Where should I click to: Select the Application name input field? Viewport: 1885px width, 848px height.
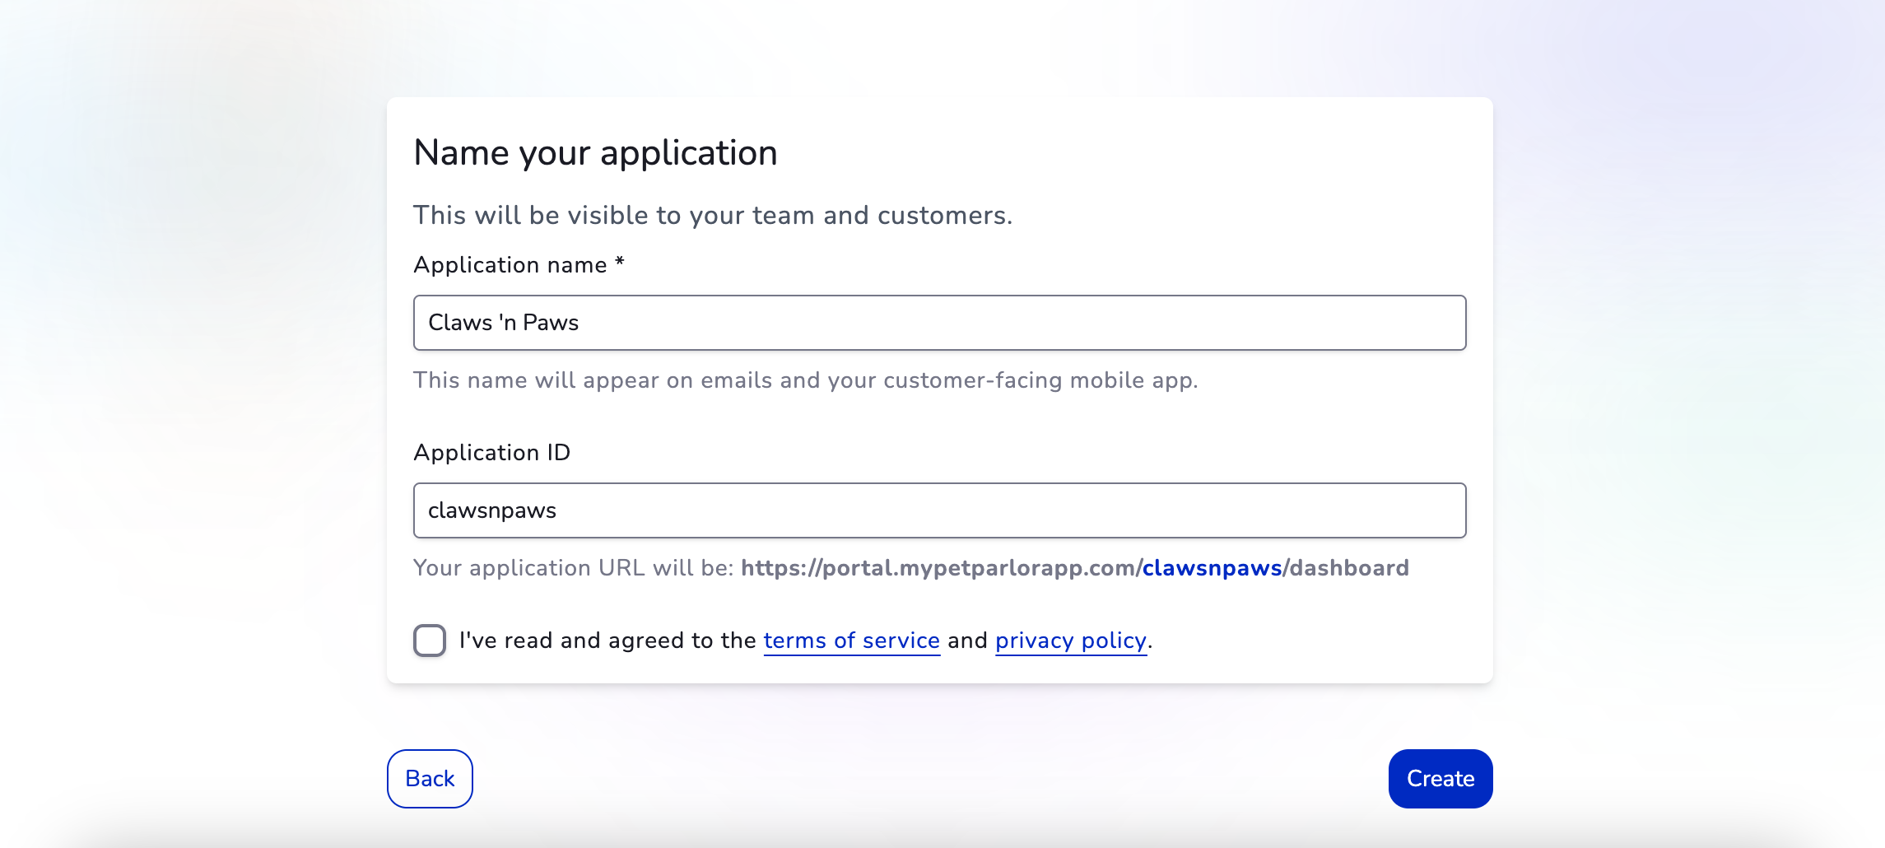[x=940, y=323]
